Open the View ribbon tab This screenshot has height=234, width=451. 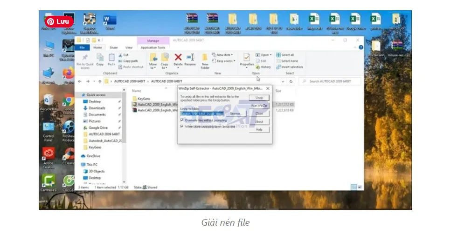coord(129,47)
